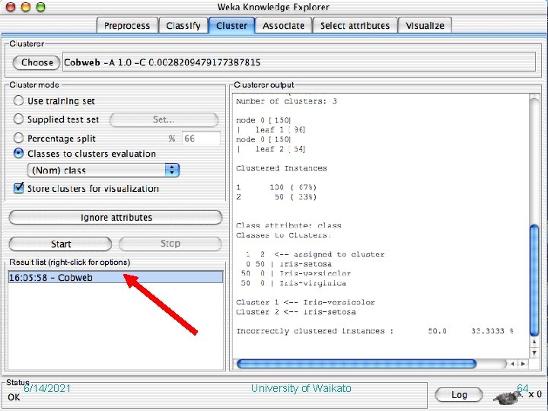This screenshot has width=548, height=411.
Task: Click the green zoom window button
Action: click(x=41, y=7)
